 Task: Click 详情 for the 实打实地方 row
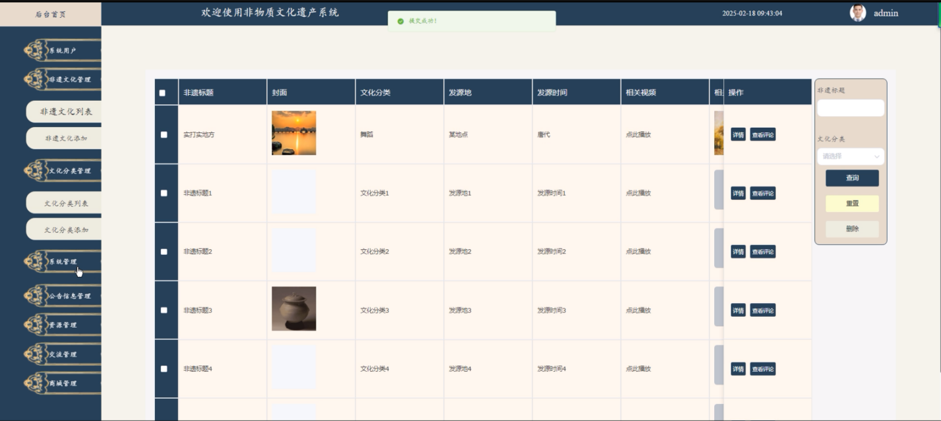pyautogui.click(x=738, y=135)
